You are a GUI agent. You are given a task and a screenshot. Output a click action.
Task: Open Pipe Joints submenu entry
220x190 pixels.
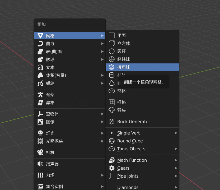click(x=142, y=176)
